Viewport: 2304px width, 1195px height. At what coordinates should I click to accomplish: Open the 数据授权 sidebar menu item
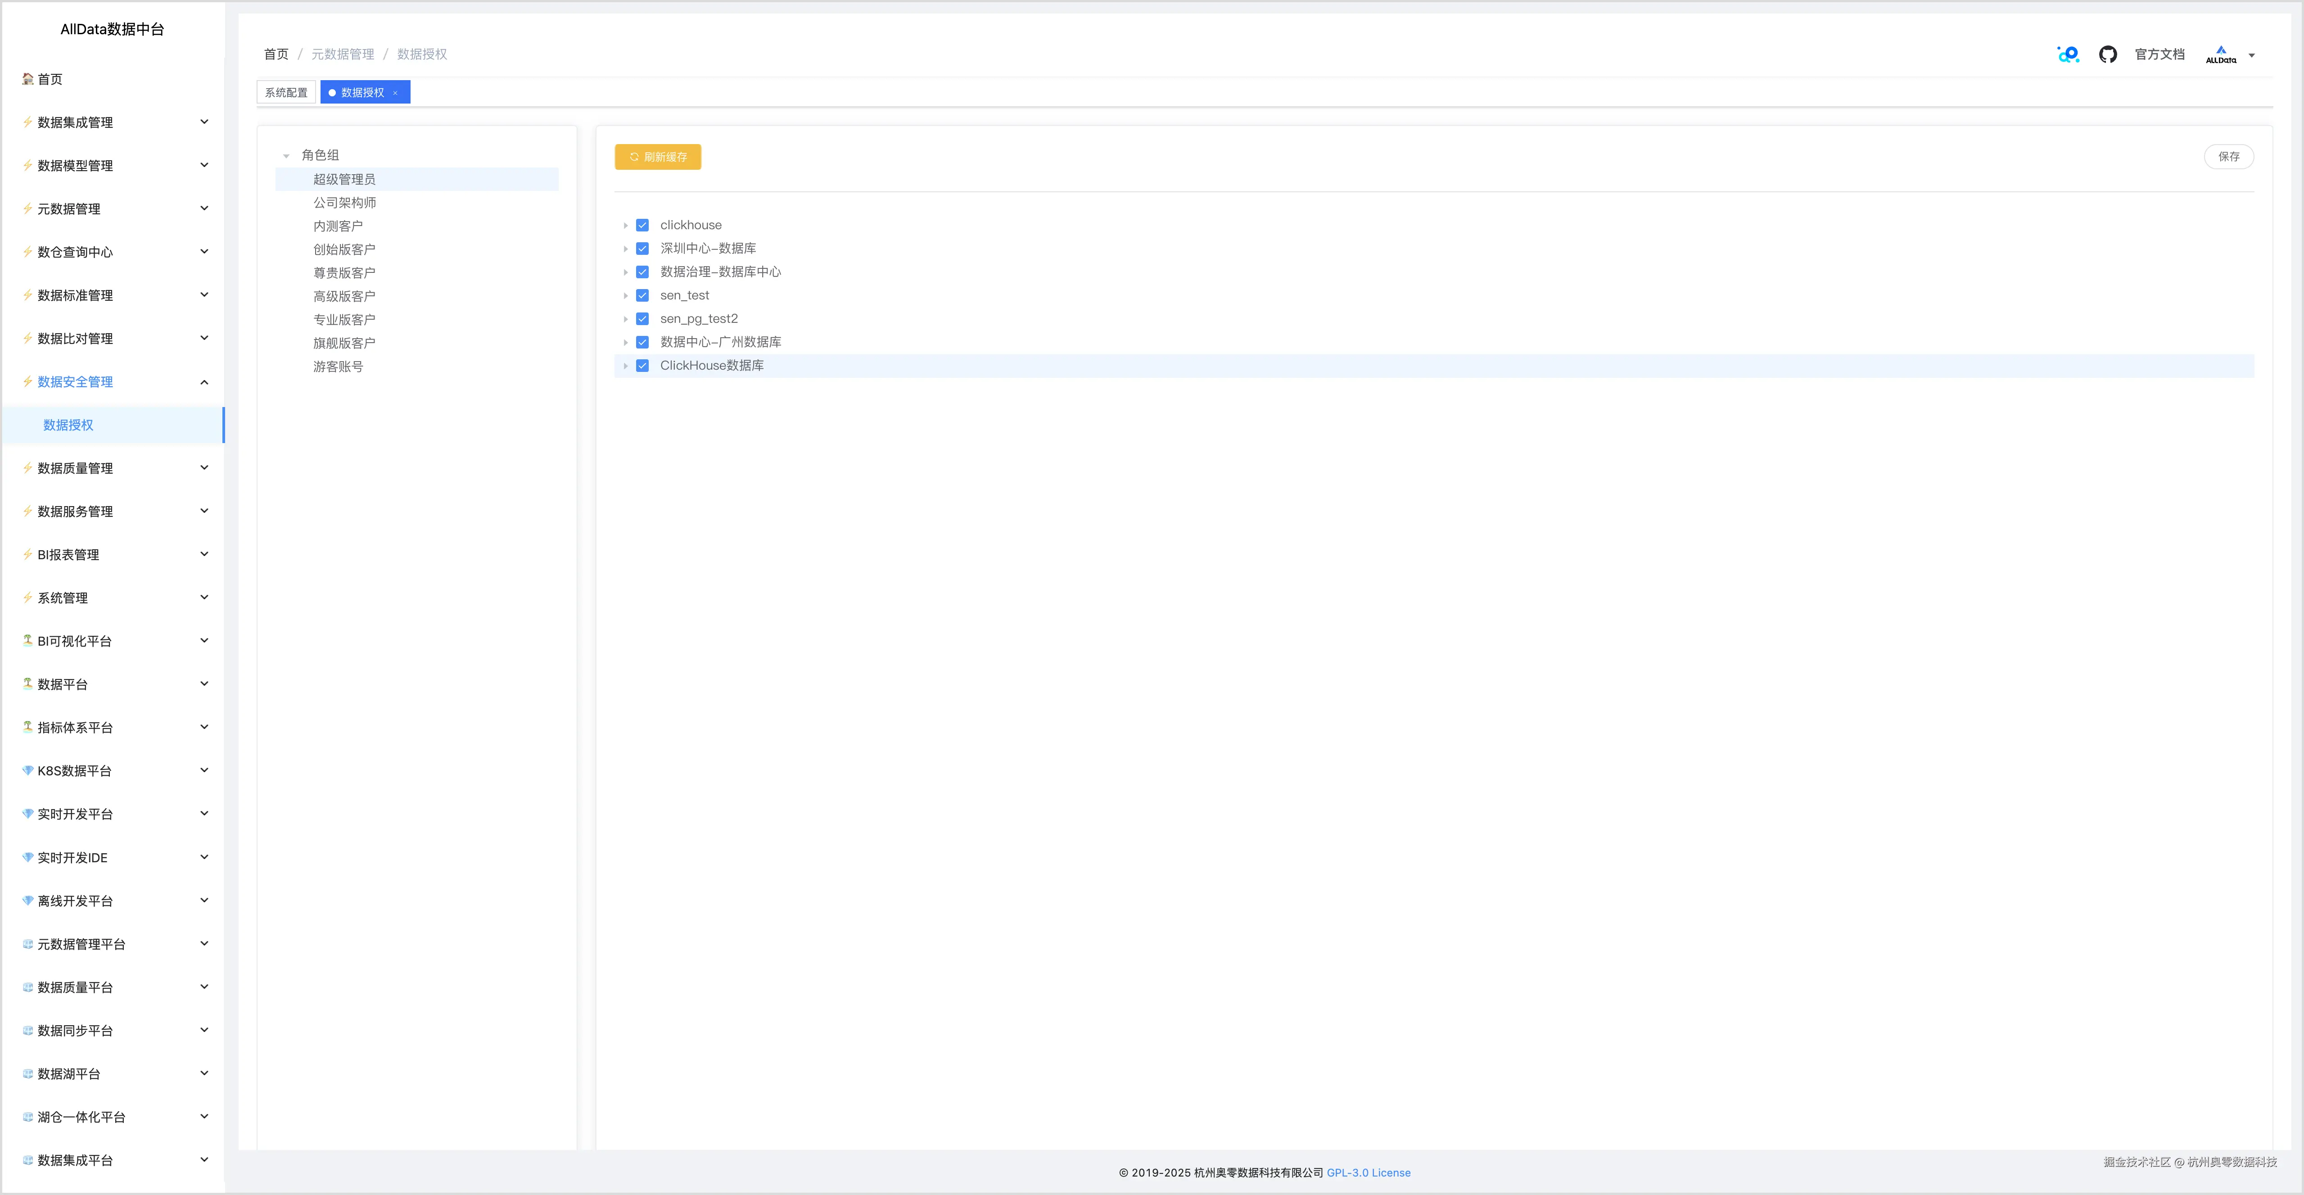tap(68, 425)
